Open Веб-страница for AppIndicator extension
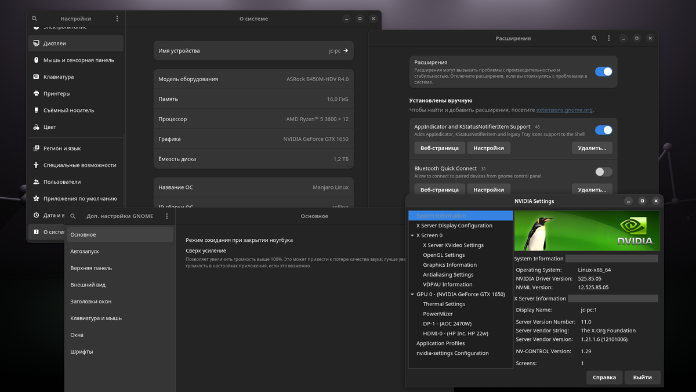The image size is (696, 392). (x=440, y=148)
